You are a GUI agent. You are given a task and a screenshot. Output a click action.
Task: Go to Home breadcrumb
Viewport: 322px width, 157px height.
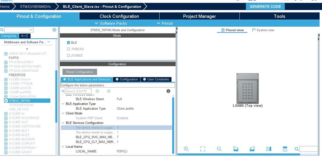coord(5,6)
